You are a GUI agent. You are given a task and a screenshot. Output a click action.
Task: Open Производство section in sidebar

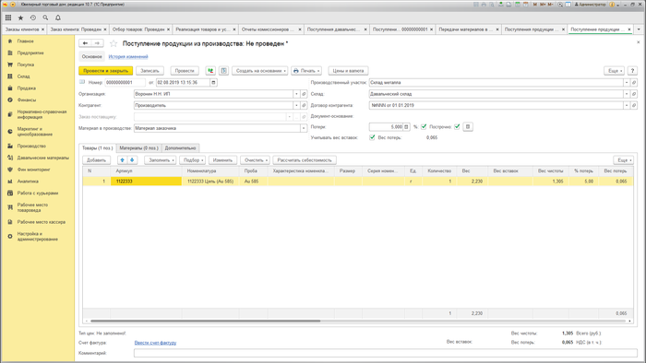point(31,146)
